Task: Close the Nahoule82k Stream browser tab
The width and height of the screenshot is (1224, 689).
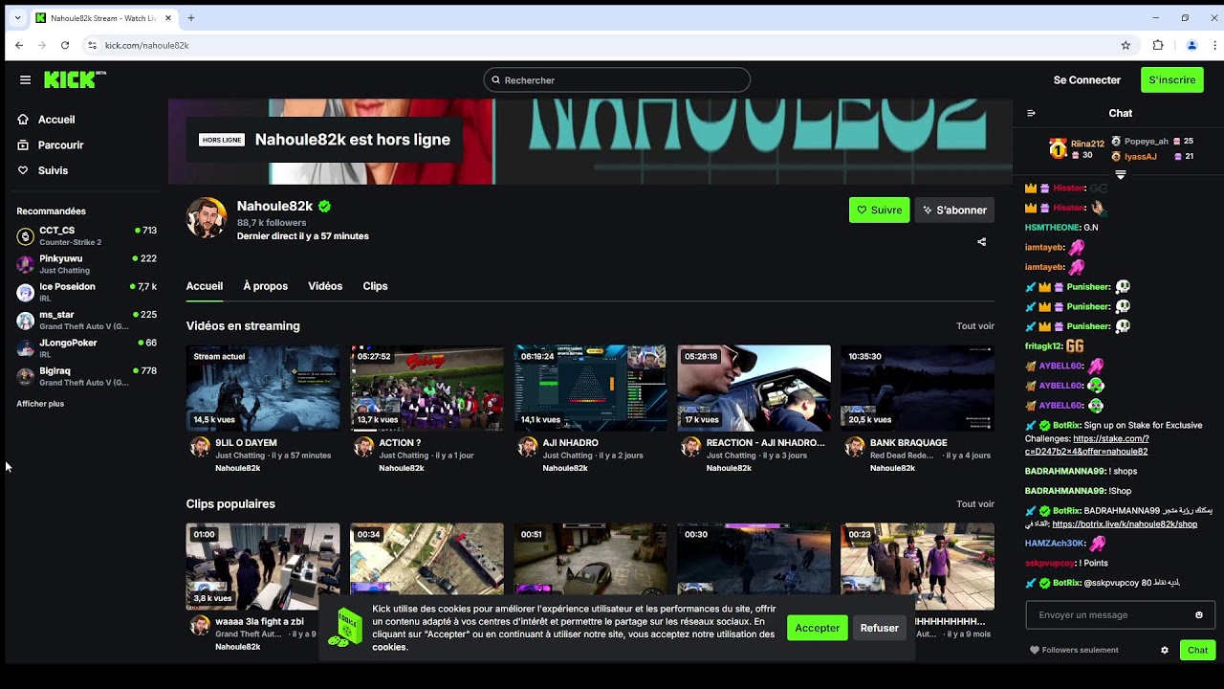Action: [x=168, y=18]
